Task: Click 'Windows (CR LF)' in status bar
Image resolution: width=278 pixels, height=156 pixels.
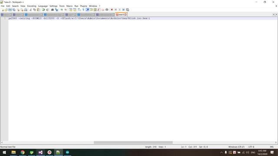Action: point(236,147)
